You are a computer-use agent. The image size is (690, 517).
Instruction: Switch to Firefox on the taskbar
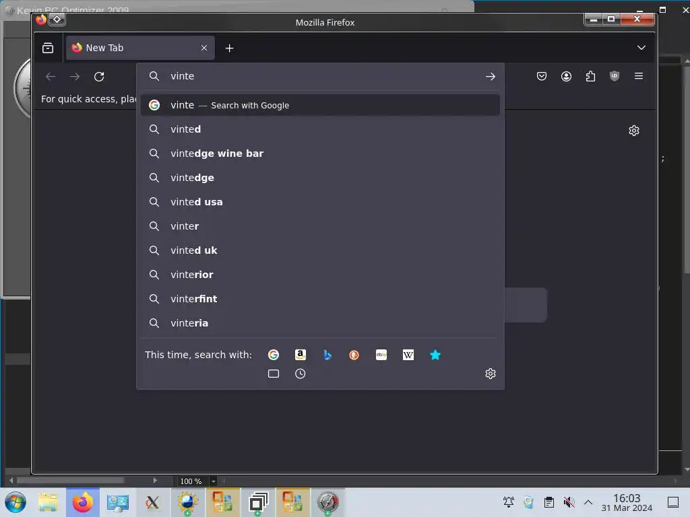tap(83, 502)
